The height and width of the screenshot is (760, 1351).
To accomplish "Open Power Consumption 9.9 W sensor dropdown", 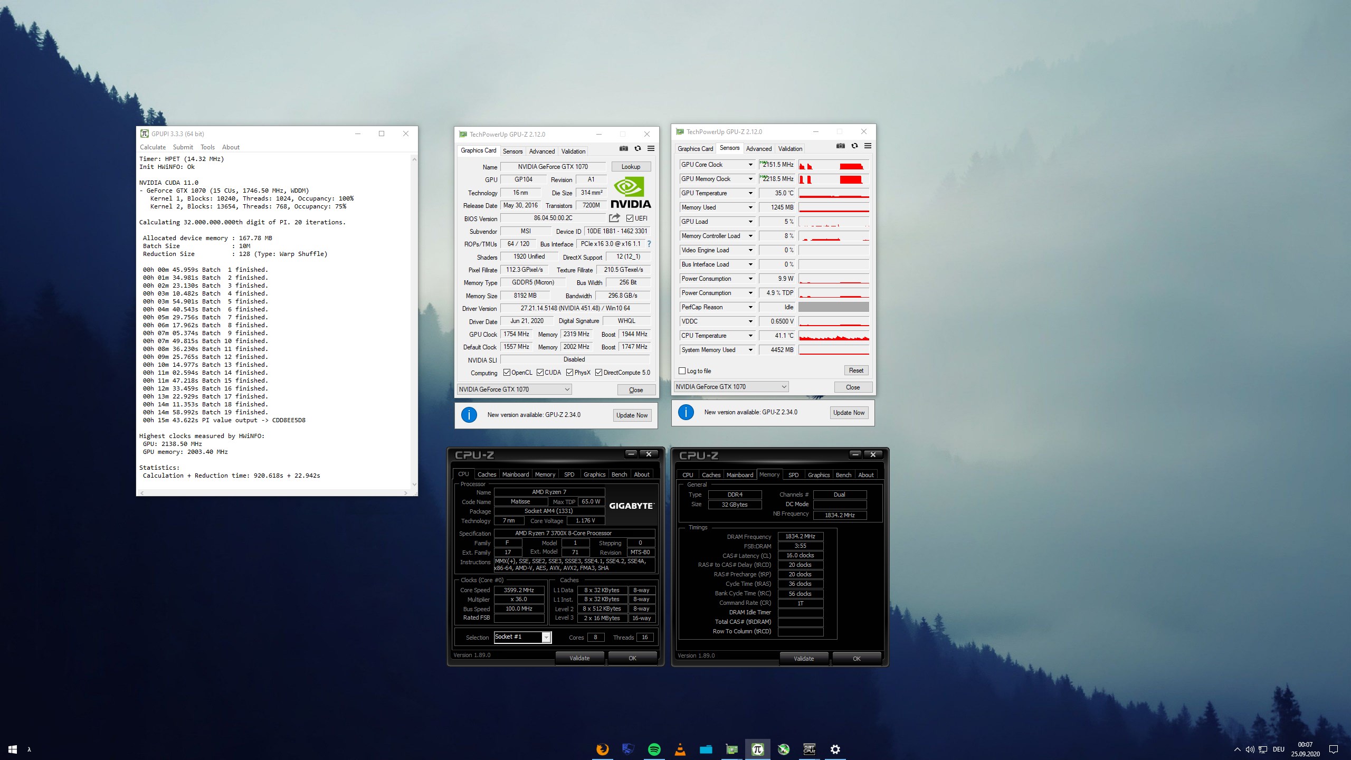I will click(x=750, y=279).
